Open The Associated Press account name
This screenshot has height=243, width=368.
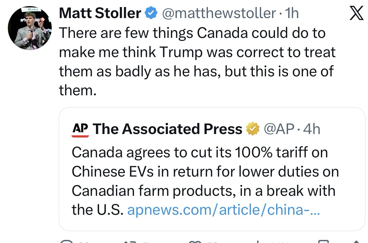[167, 129]
